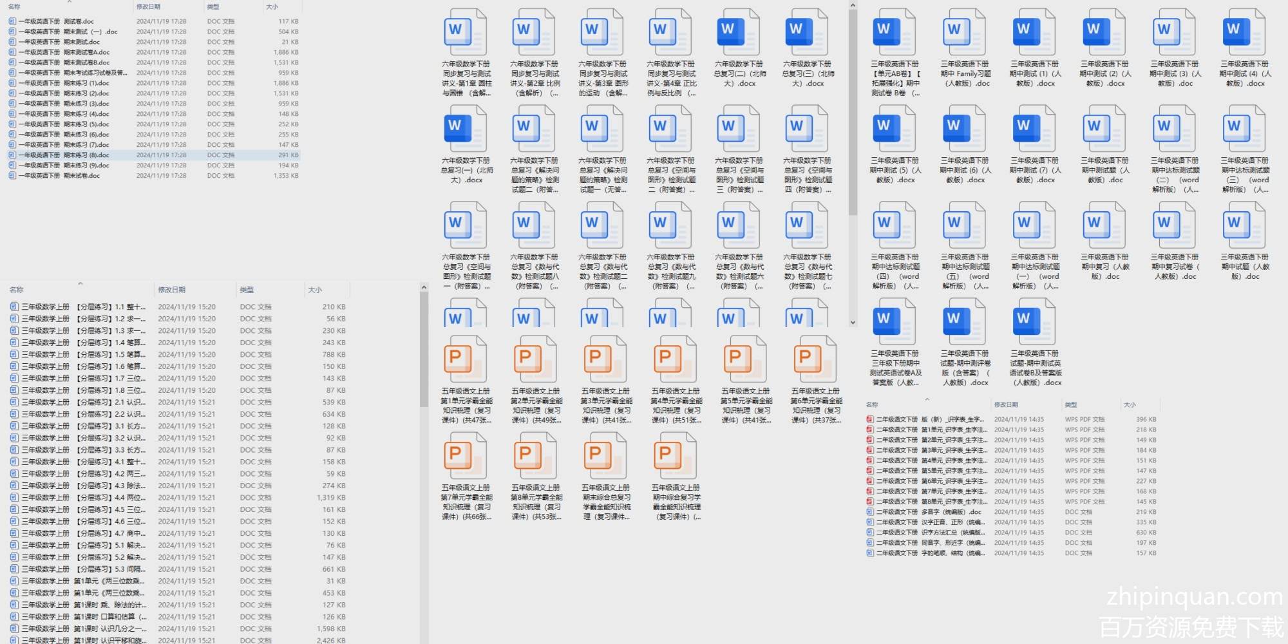This screenshot has width=1288, height=644.
Task: Click 类型 column header in 二年级语文下册 list
Action: 1071,404
